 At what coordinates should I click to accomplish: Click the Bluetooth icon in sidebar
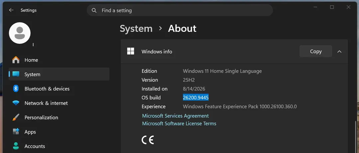(16, 89)
